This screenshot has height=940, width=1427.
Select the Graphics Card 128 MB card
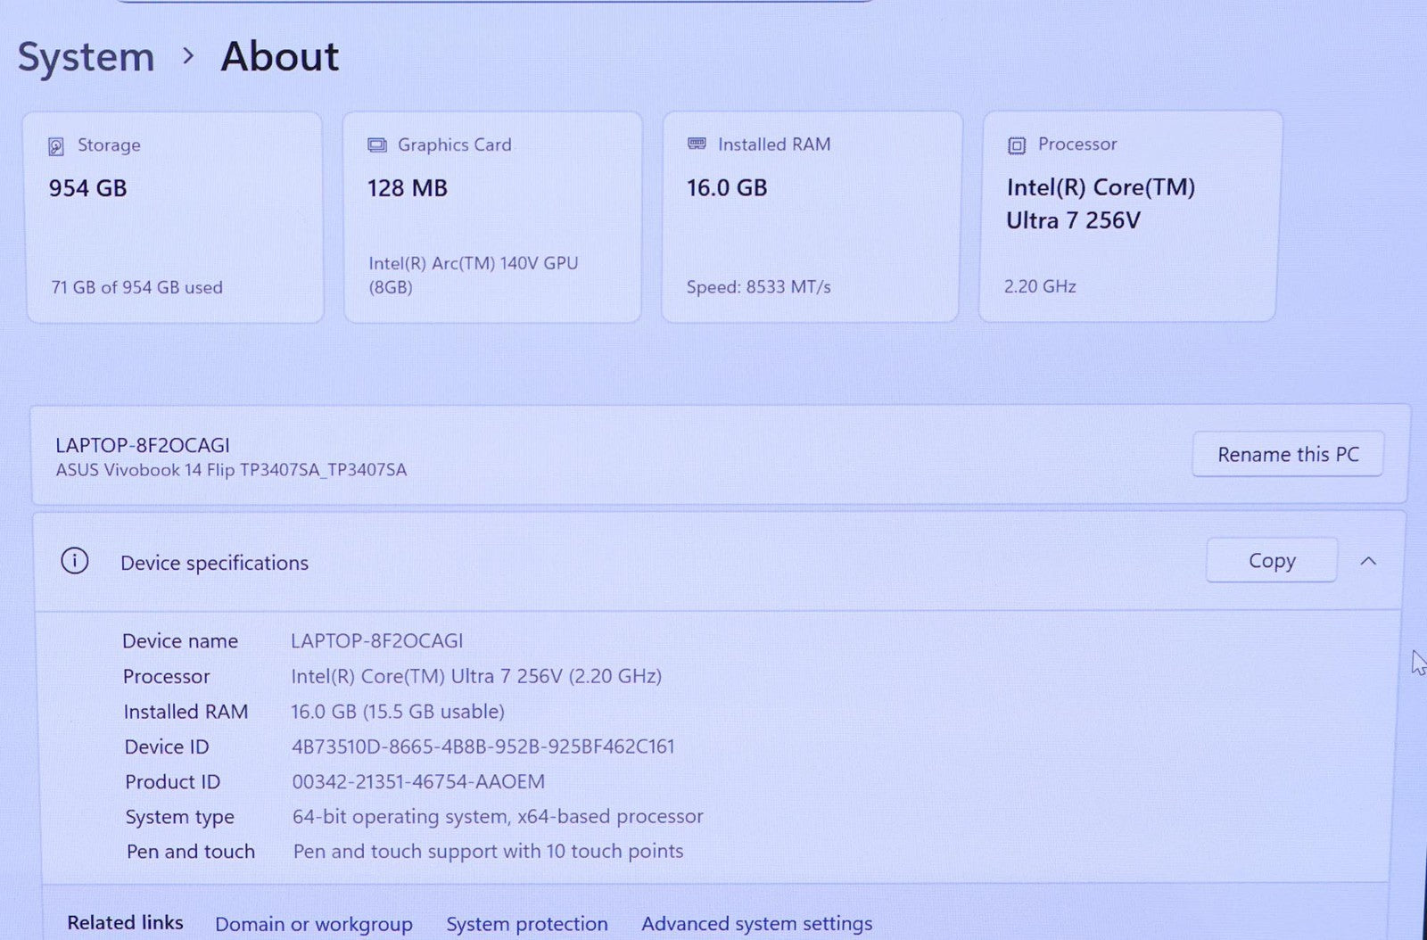tap(492, 217)
